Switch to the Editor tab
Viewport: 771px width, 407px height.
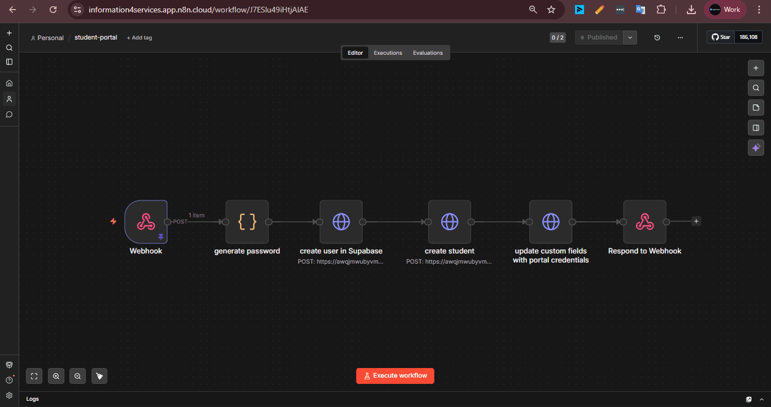(x=355, y=52)
